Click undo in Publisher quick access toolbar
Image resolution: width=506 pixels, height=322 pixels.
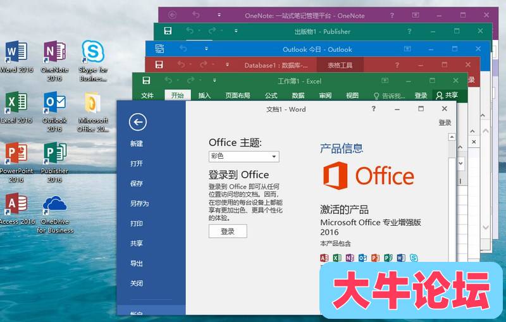tap(190, 31)
